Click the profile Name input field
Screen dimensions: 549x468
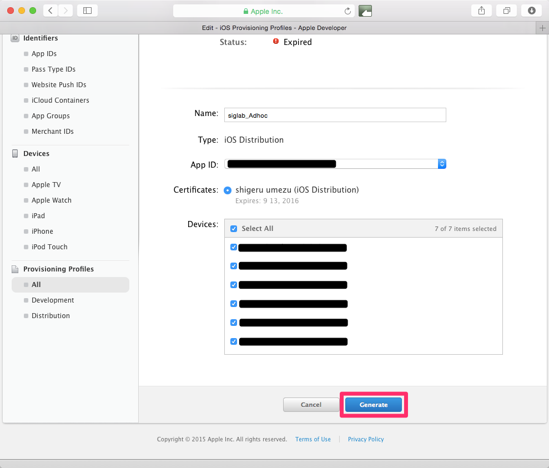tap(335, 115)
